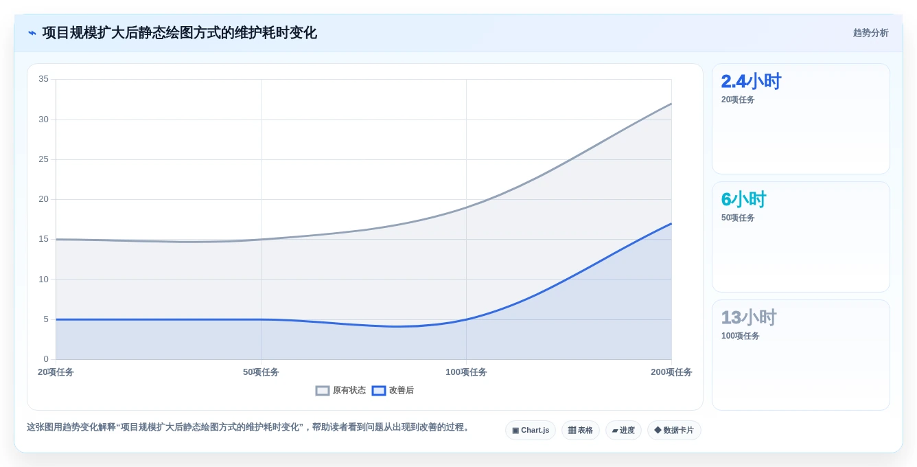Toggle the 改善后 legend entry
Viewport: 917px width, 467px height.
click(x=393, y=391)
